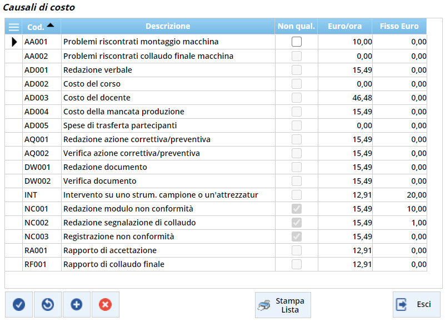Click the blue plus add record icon
This screenshot has height=322, width=445.
tap(77, 304)
